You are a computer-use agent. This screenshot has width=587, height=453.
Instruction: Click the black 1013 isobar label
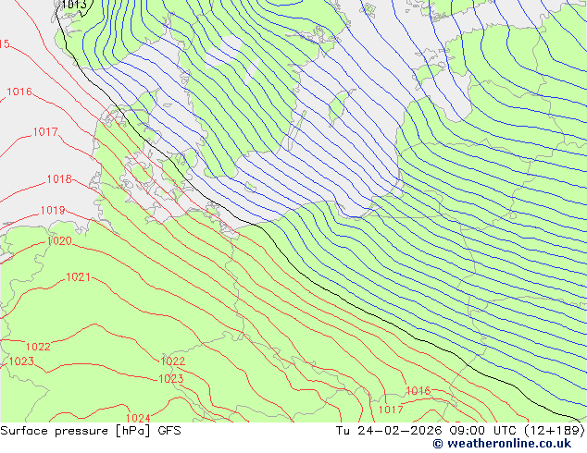point(74,5)
